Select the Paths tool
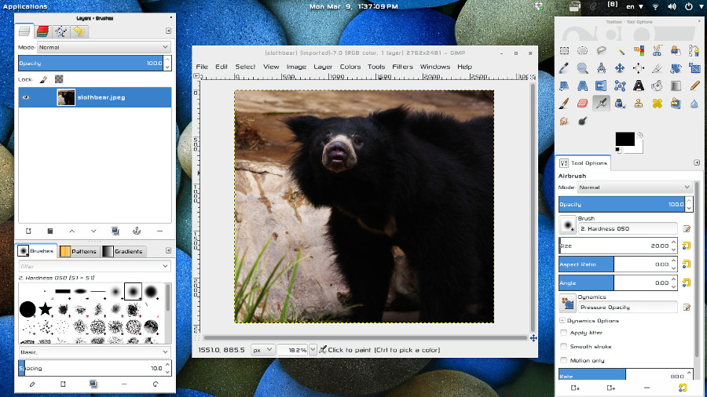Image resolution: width=707 pixels, height=397 pixels. [694, 50]
